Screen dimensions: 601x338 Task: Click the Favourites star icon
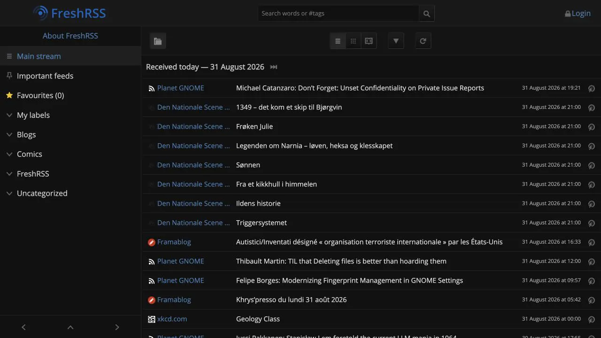pyautogui.click(x=9, y=95)
